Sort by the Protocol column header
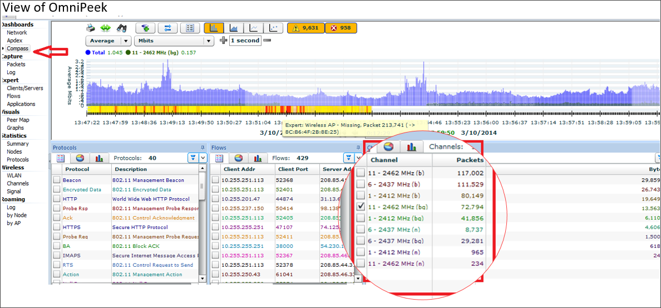The image size is (661, 308). click(x=86, y=169)
